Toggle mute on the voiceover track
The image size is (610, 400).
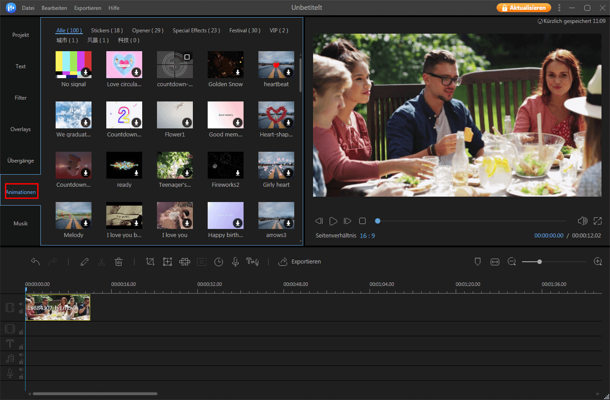coord(21,370)
